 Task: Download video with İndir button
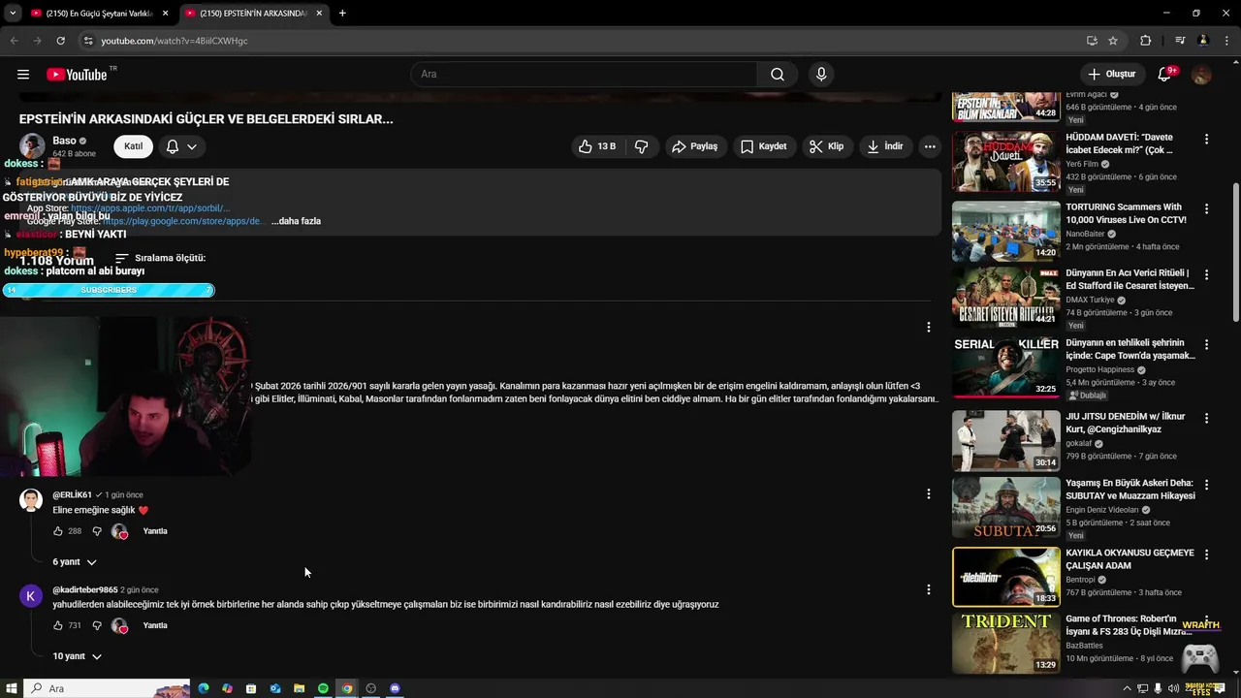[885, 146]
